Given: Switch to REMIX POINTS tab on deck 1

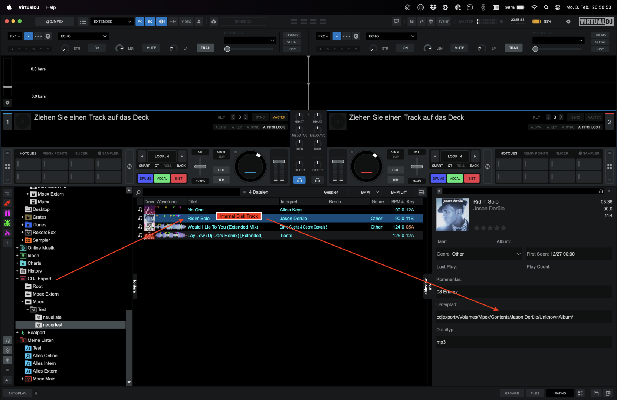Looking at the screenshot, I should [x=55, y=153].
